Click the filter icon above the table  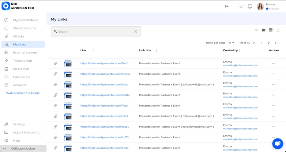pyautogui.click(x=256, y=30)
